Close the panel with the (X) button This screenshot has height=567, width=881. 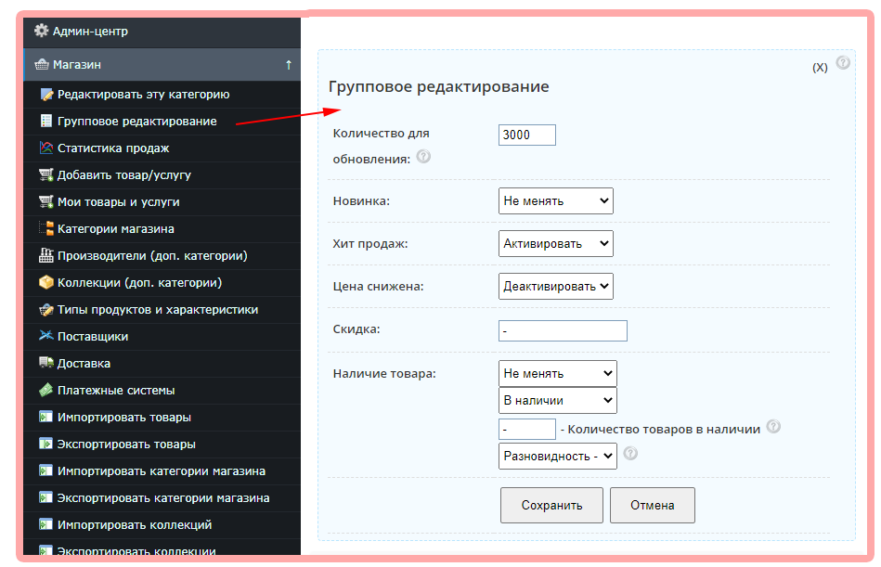[x=820, y=68]
